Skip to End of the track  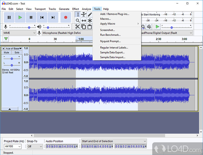tap(53, 17)
